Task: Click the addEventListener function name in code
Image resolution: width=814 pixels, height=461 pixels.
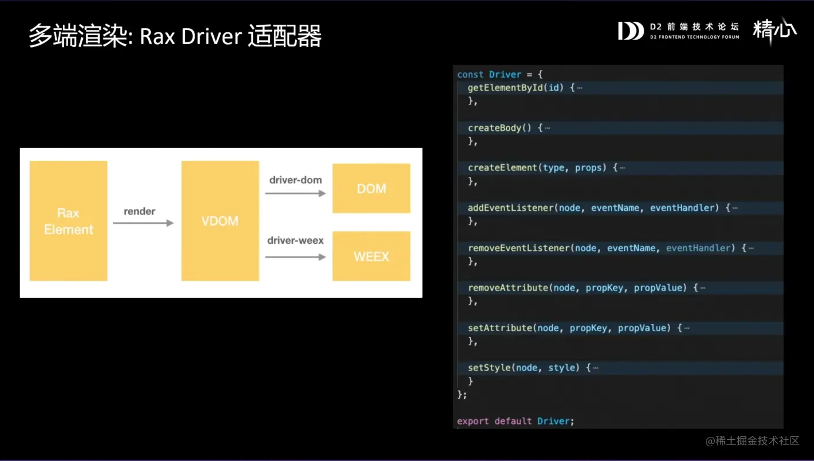Action: [x=510, y=208]
